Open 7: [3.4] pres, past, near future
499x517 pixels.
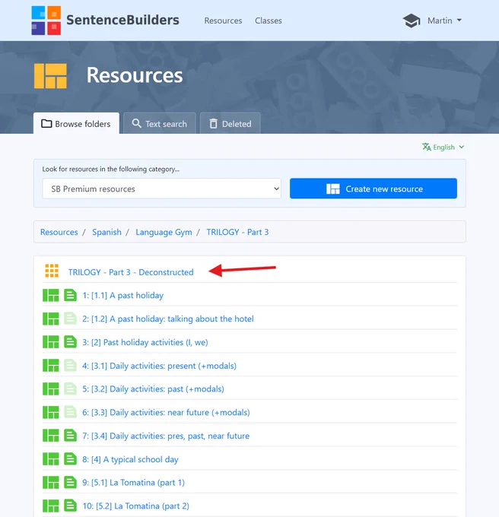tap(166, 436)
